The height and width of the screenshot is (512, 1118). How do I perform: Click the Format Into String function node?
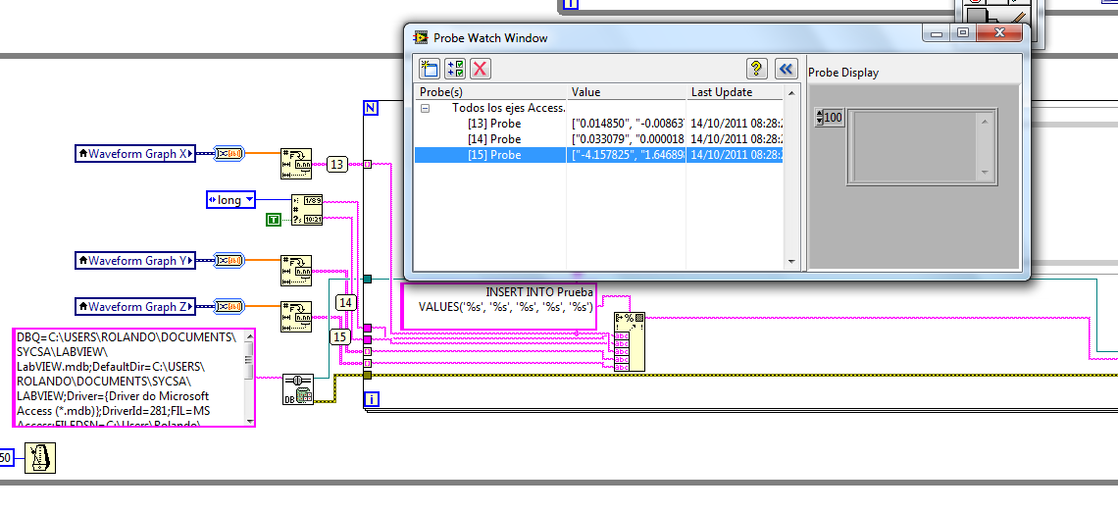(629, 340)
